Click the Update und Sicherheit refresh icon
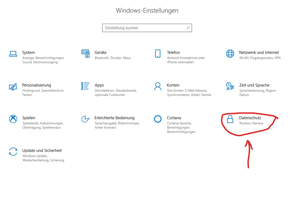The width and height of the screenshot is (303, 202). (13, 152)
